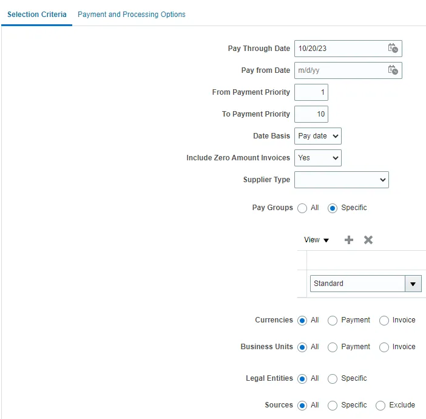The height and width of the screenshot is (419, 426).
Task: Choose Invoice option for Business Units
Action: (384, 347)
